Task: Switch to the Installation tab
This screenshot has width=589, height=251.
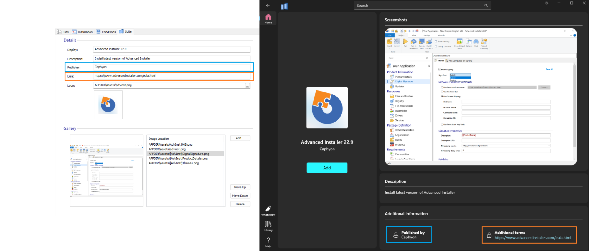Action: (x=82, y=32)
